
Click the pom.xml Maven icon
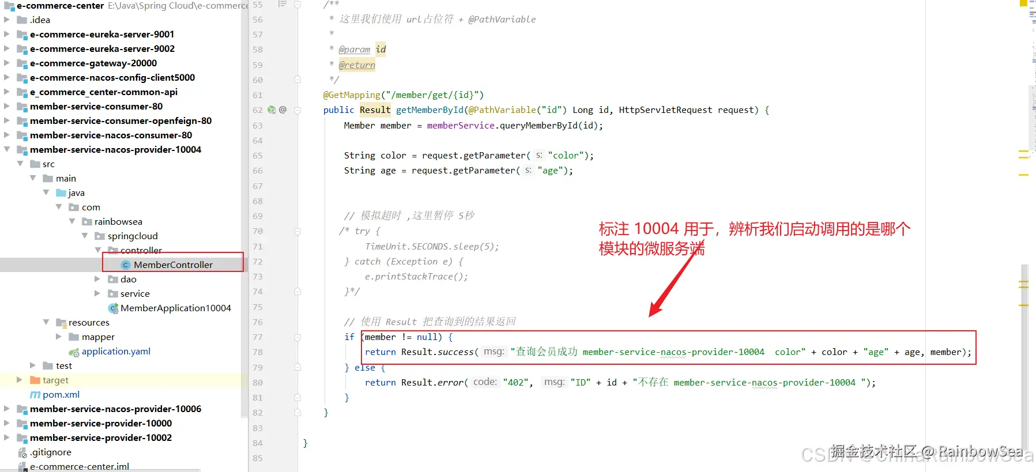click(35, 395)
